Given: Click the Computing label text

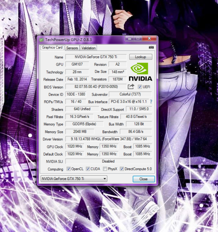Looking at the screenshot, I should click(x=55, y=169).
